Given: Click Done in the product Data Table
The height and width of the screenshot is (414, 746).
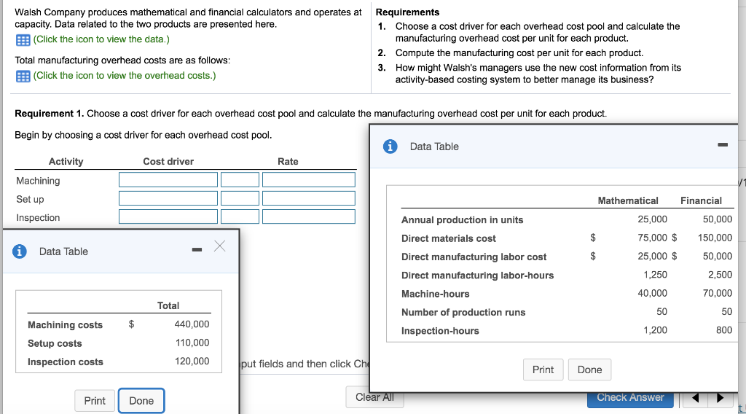Looking at the screenshot, I should click(x=589, y=370).
